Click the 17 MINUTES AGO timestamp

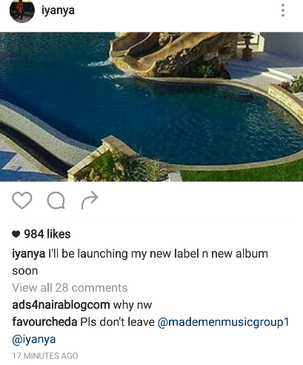pyautogui.click(x=45, y=356)
